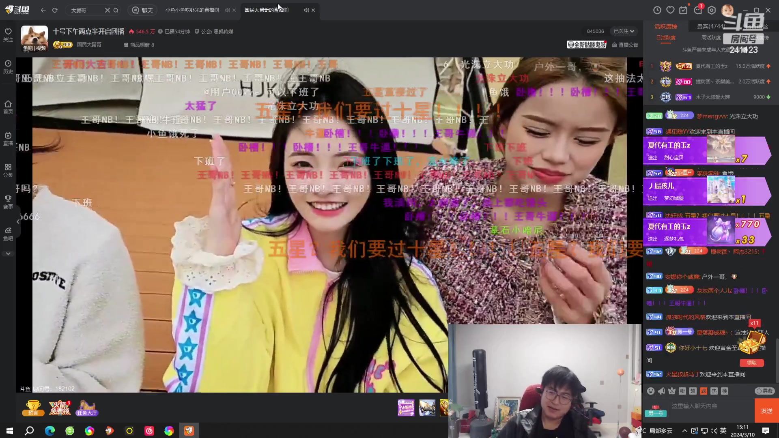Screen dimensions: 779x438
Task: Open the crown A danmaku style icon
Action: click(x=672, y=391)
